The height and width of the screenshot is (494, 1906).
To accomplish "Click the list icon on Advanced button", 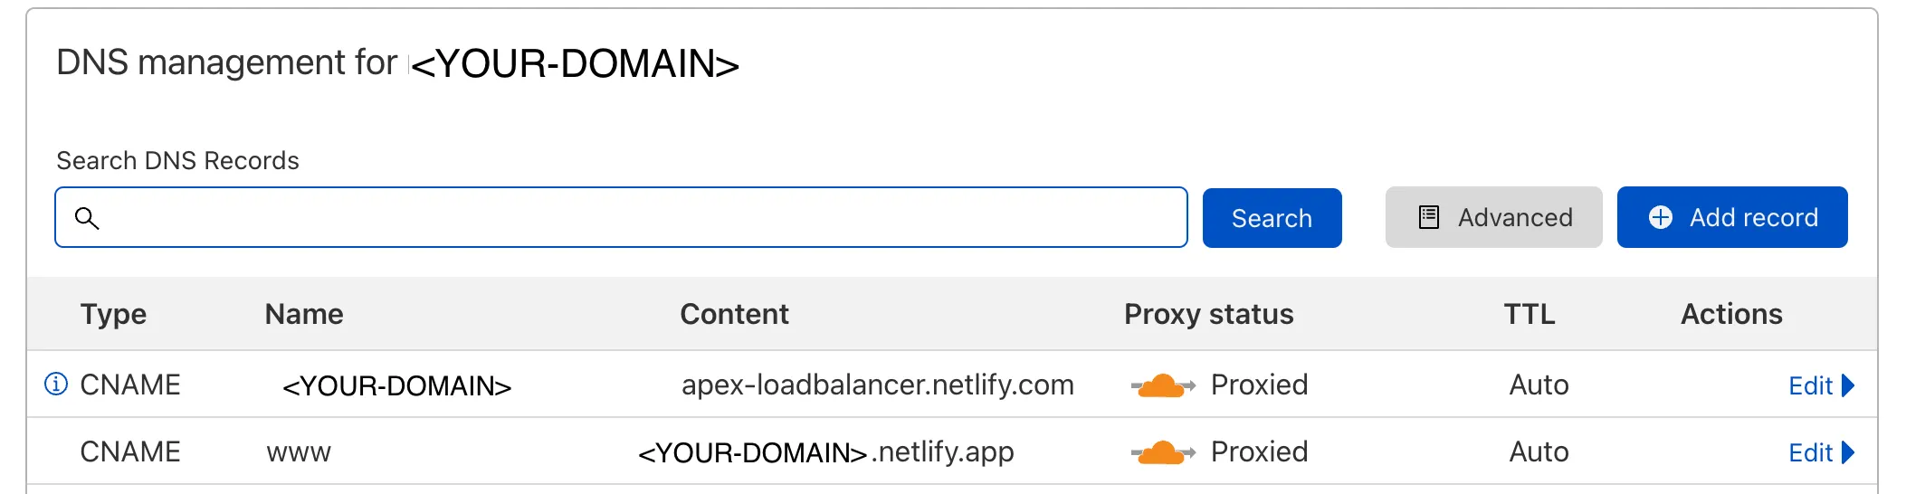I will click(x=1429, y=217).
